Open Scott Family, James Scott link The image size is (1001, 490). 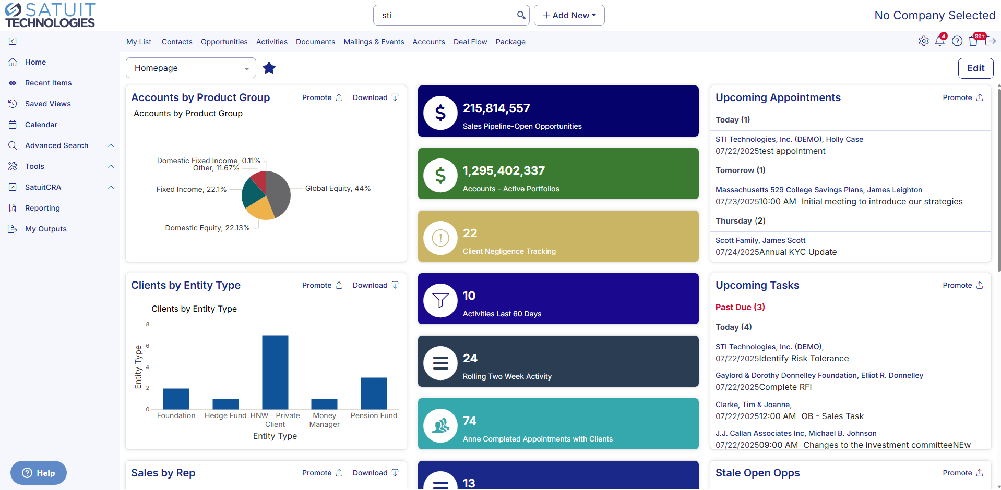[760, 240]
